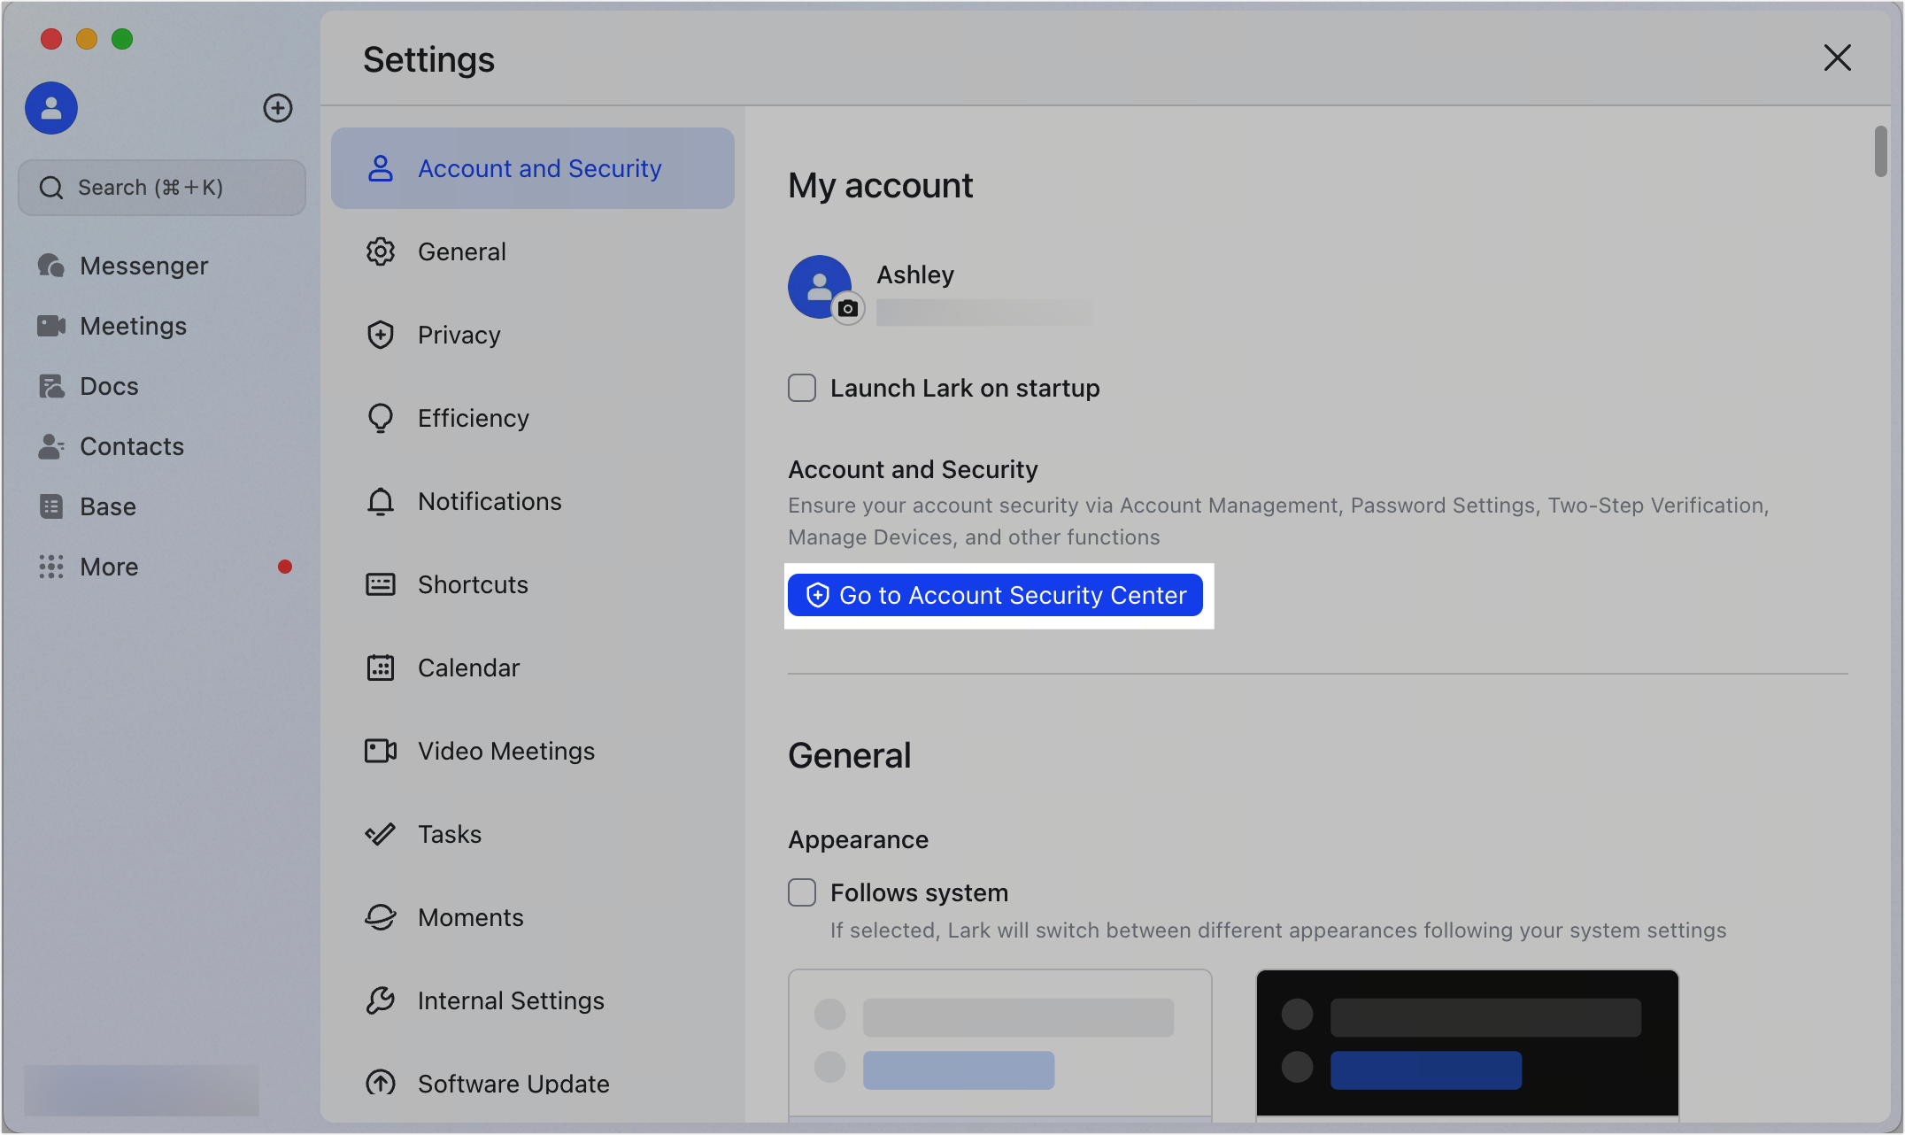1905x1135 pixels.
Task: Click the Search field in the sidebar
Action: click(x=162, y=188)
